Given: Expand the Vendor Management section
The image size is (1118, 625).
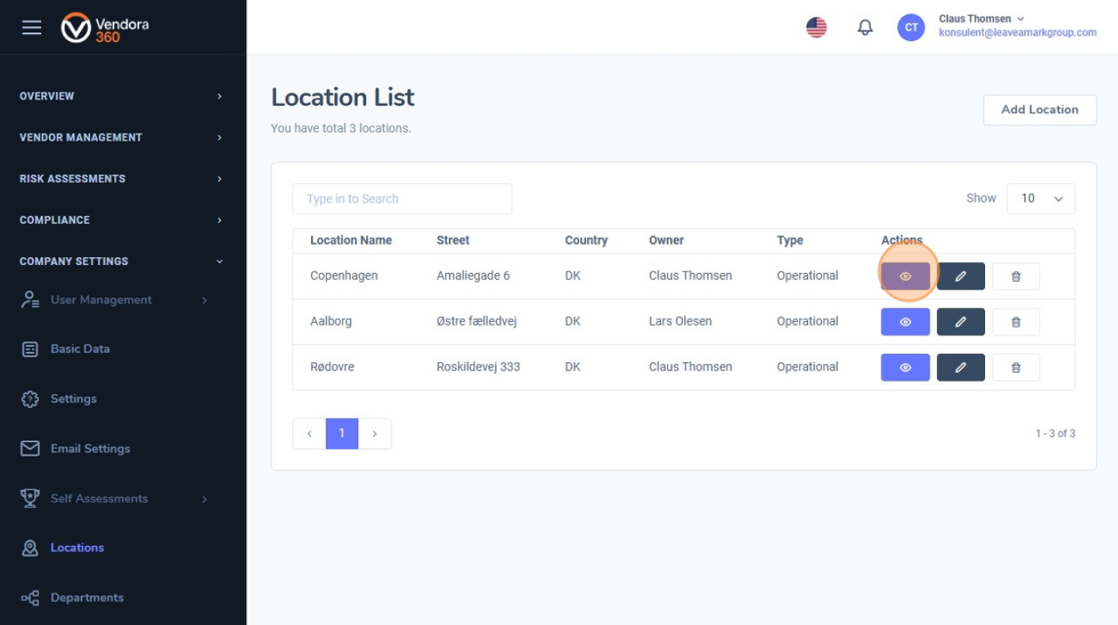Looking at the screenshot, I should 120,138.
